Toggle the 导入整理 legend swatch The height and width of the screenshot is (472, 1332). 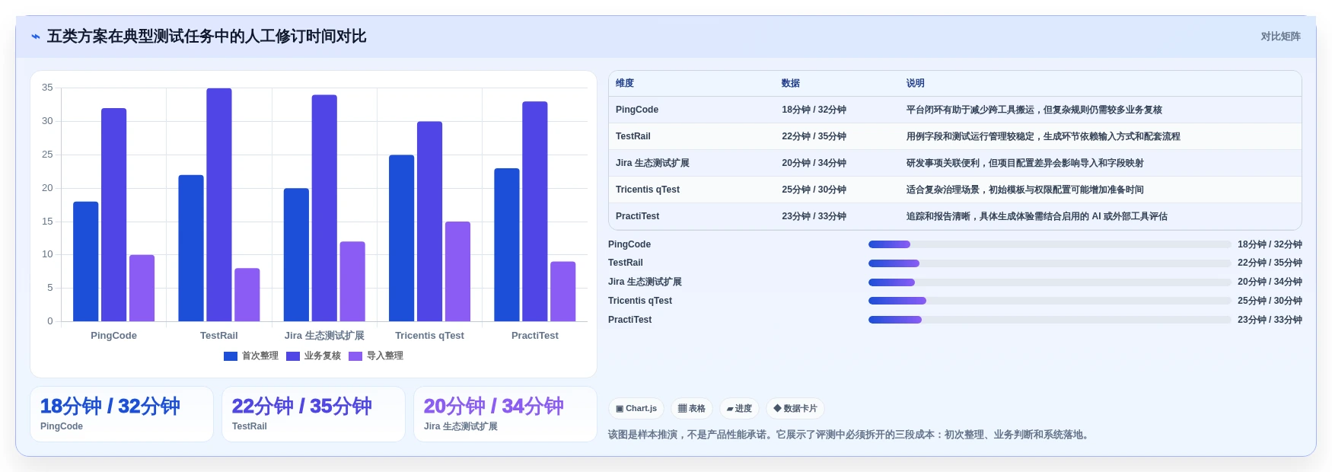[x=355, y=356]
